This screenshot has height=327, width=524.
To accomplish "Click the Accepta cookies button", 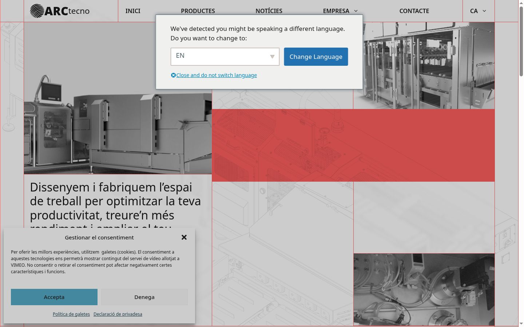I will [54, 297].
